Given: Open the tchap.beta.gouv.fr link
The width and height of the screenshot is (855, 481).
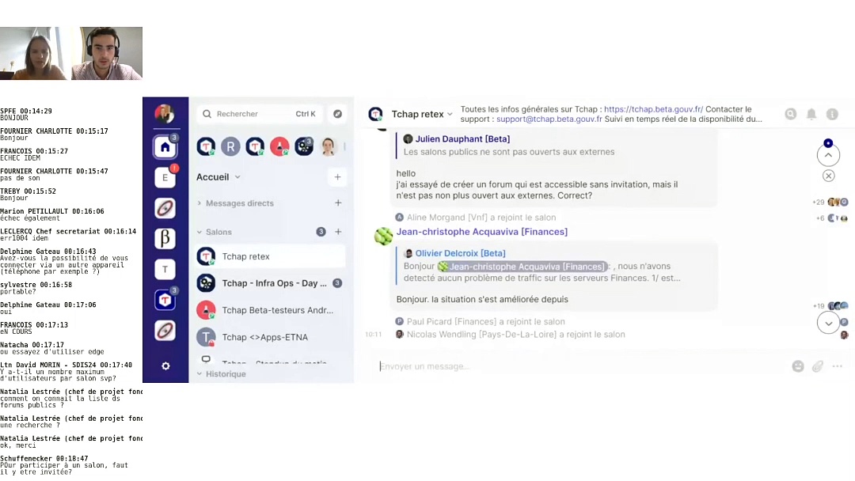Looking at the screenshot, I should click(653, 109).
